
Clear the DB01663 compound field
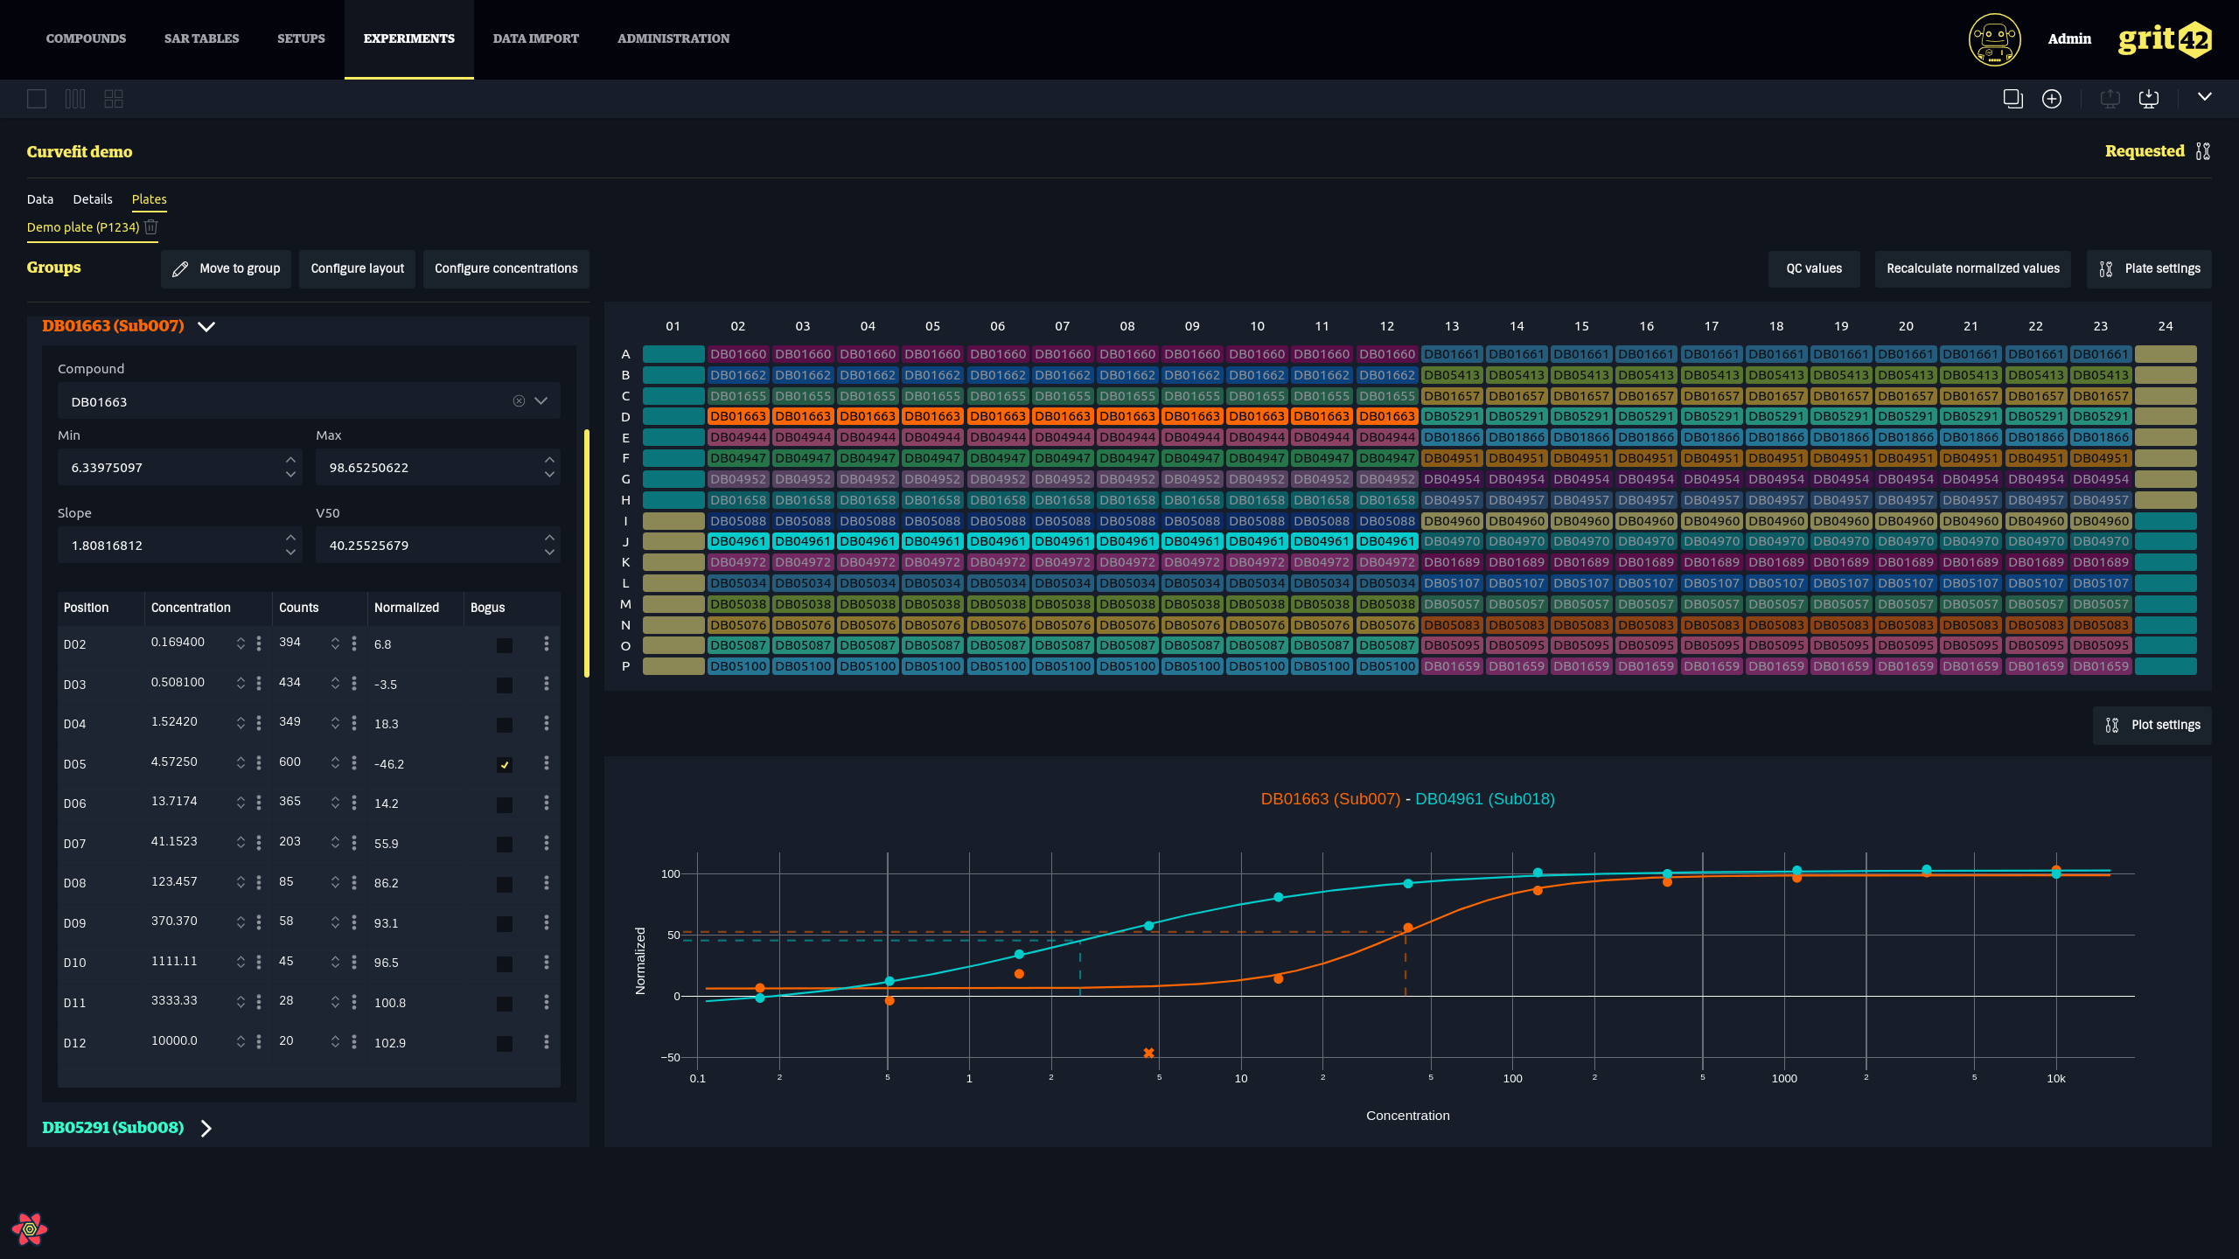[x=519, y=401]
